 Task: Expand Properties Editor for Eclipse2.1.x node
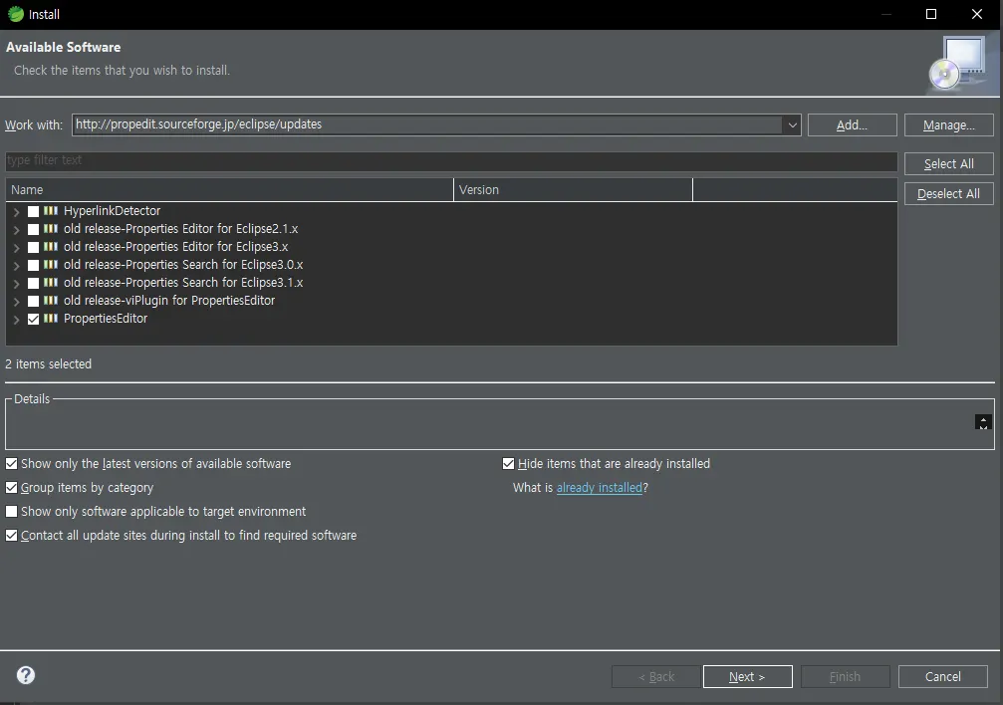17,230
